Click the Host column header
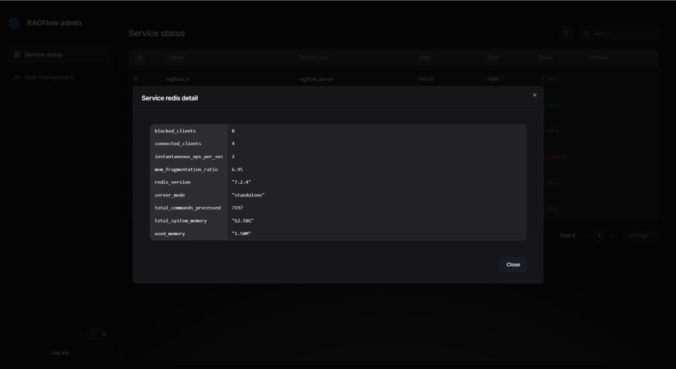676x369 pixels. point(424,58)
